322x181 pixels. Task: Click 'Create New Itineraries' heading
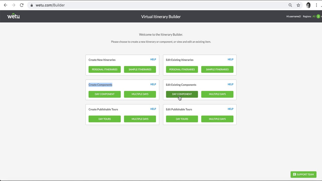[x=102, y=60]
